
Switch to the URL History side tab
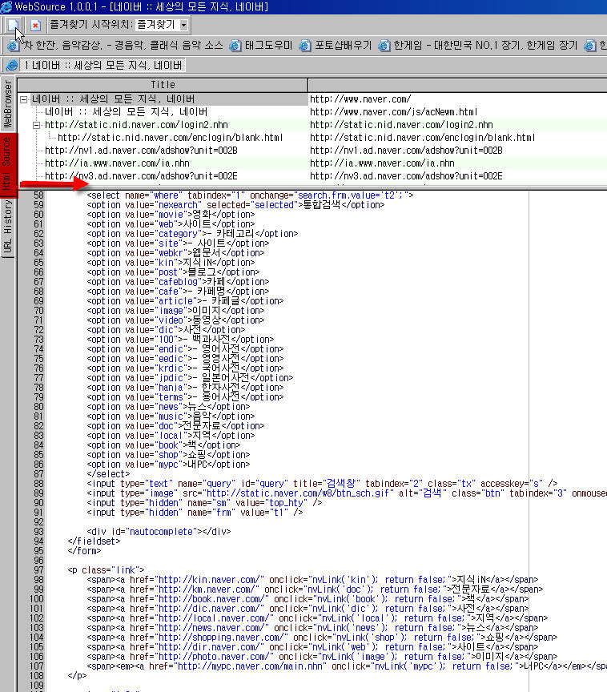(x=7, y=227)
